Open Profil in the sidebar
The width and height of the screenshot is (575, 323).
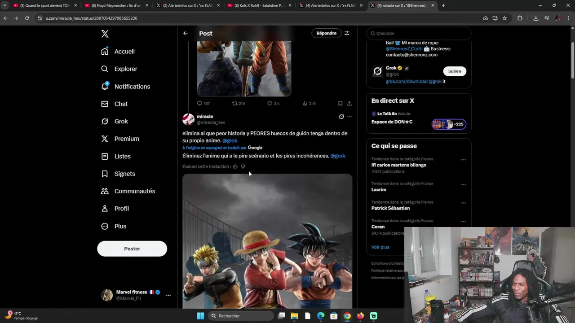115,209
